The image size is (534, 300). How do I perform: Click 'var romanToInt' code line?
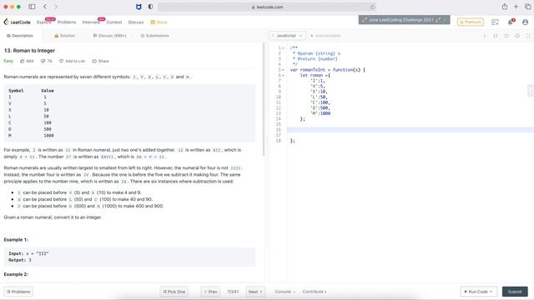328,70
